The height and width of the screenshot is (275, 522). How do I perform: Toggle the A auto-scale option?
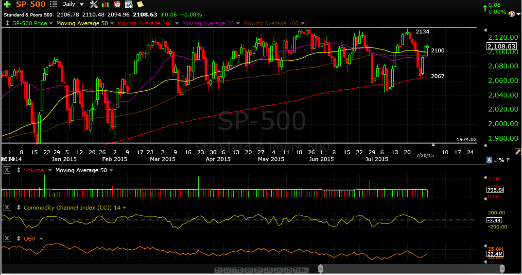(x=489, y=160)
